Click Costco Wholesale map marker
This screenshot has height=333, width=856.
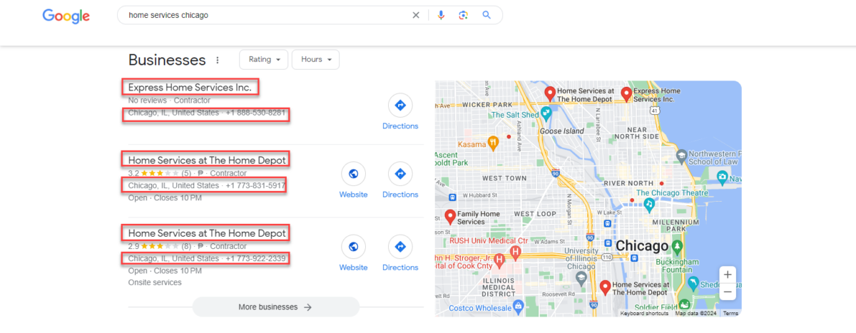pyautogui.click(x=519, y=307)
